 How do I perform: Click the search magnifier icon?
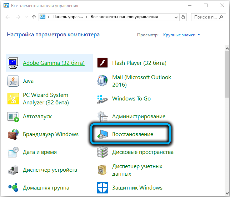click(221, 17)
